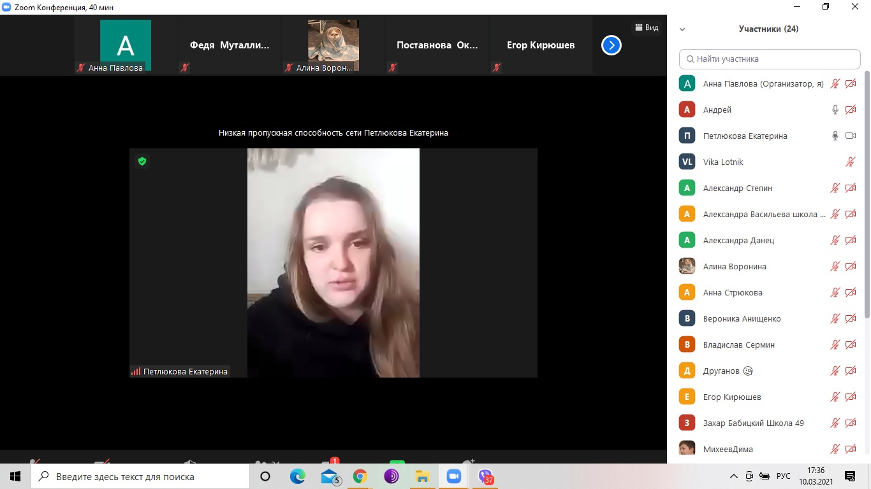Toggle Анна Павлова organizer's muted microphone

[x=835, y=83]
